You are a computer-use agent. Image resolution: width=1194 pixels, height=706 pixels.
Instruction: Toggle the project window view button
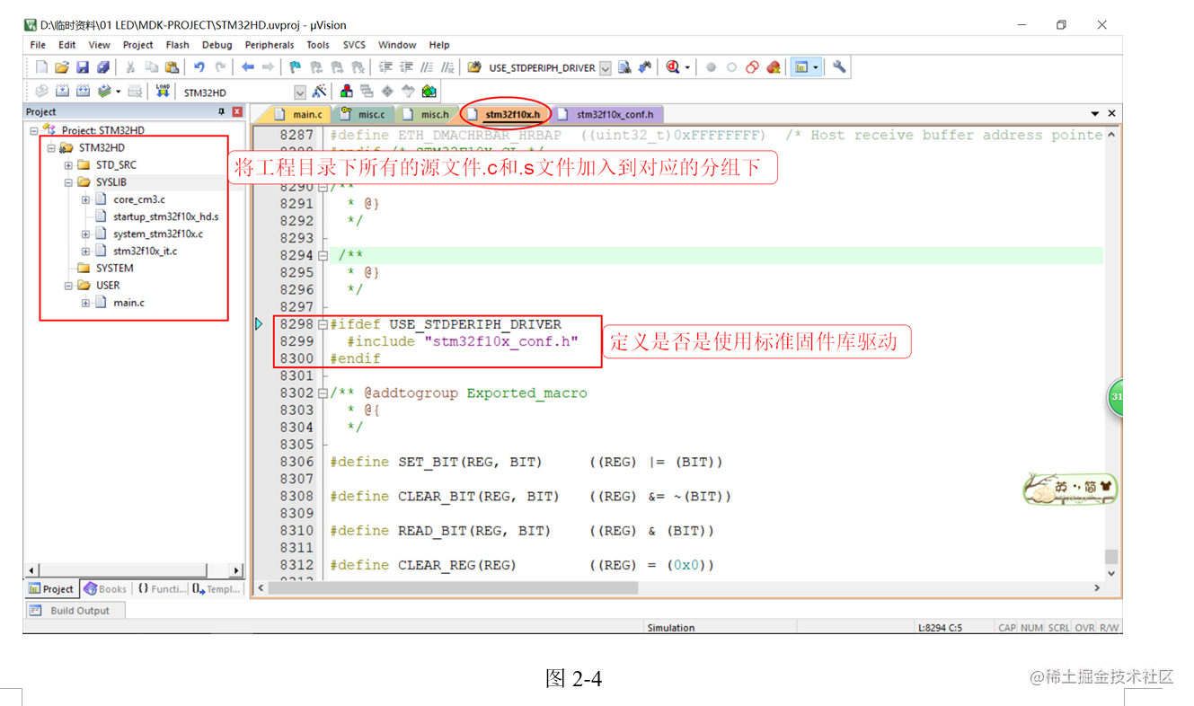click(x=800, y=67)
